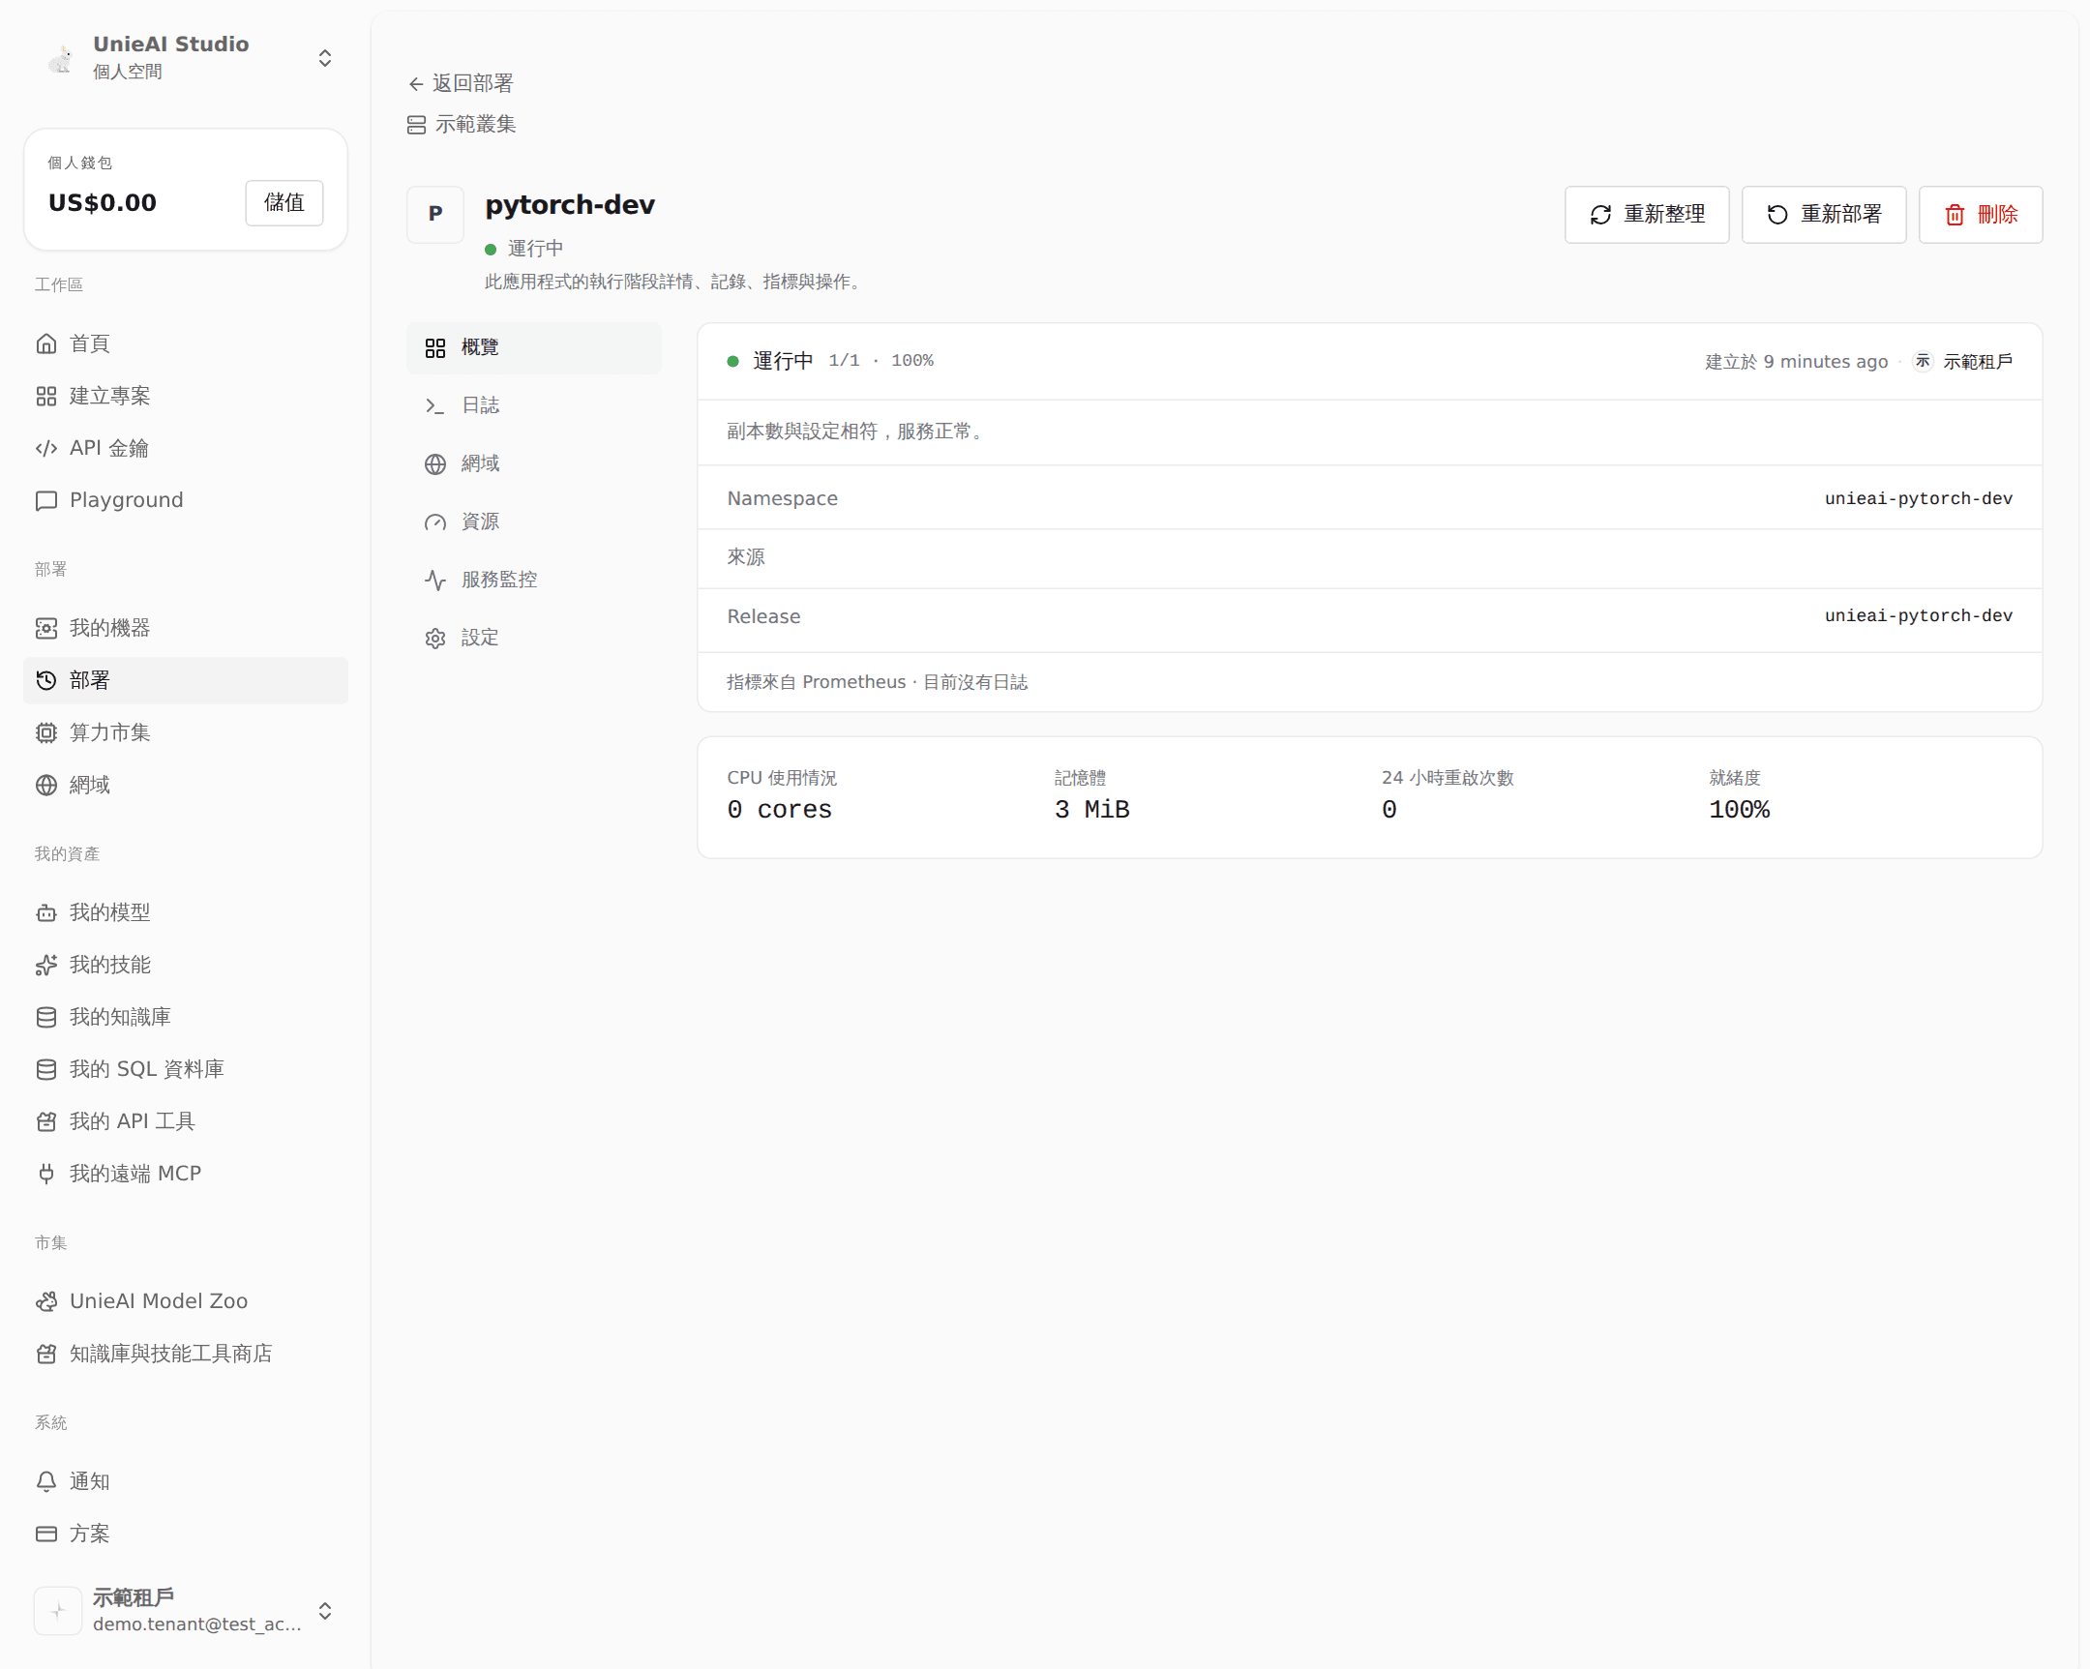Click the 我的 API 工具 icon
Screen dimensions: 2090x1669
(x=45, y=1121)
